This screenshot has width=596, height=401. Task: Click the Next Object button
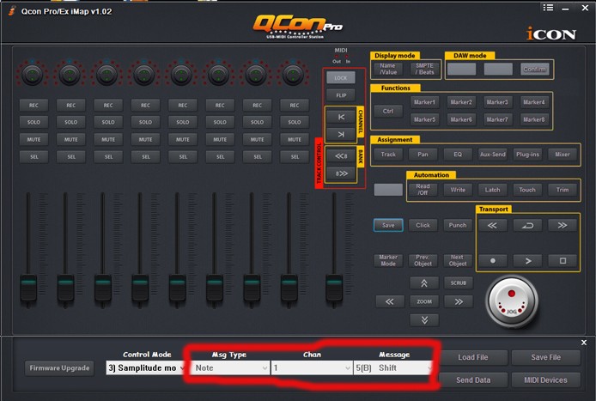458,261
